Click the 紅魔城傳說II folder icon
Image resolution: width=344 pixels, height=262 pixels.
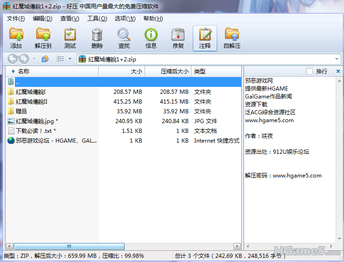pyautogui.click(x=11, y=101)
